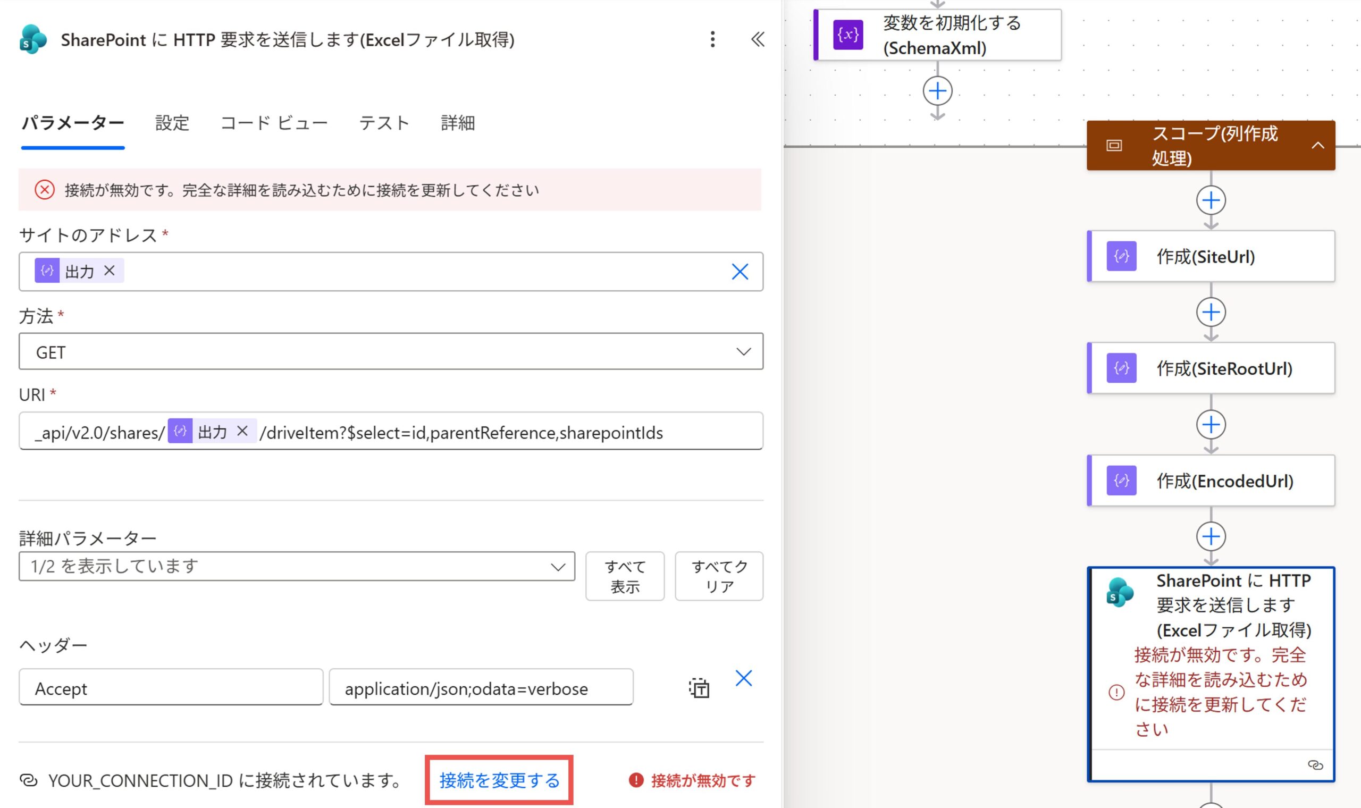Add action above 作成(SiteUrl)
This screenshot has height=808, width=1361.
point(1211,201)
